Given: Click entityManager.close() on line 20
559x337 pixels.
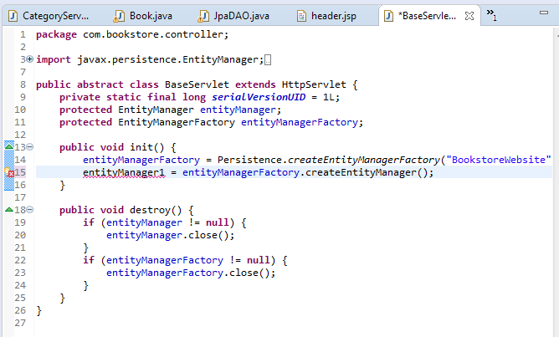Looking at the screenshot, I should (170, 235).
